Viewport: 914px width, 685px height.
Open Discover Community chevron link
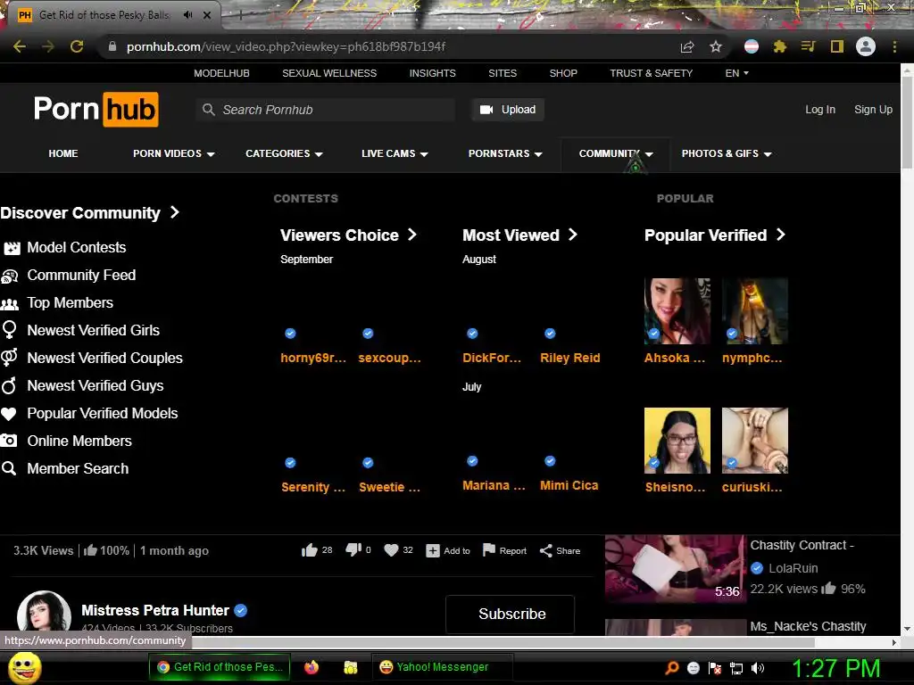(89, 212)
